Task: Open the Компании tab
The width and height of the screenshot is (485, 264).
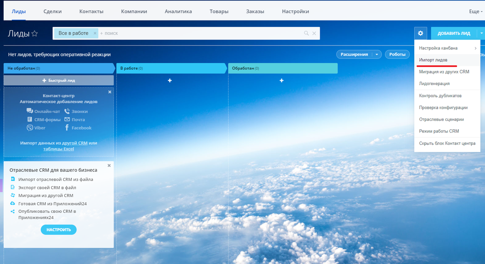Action: pyautogui.click(x=134, y=11)
